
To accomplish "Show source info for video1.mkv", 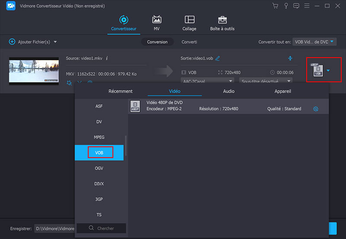I will [107, 58].
